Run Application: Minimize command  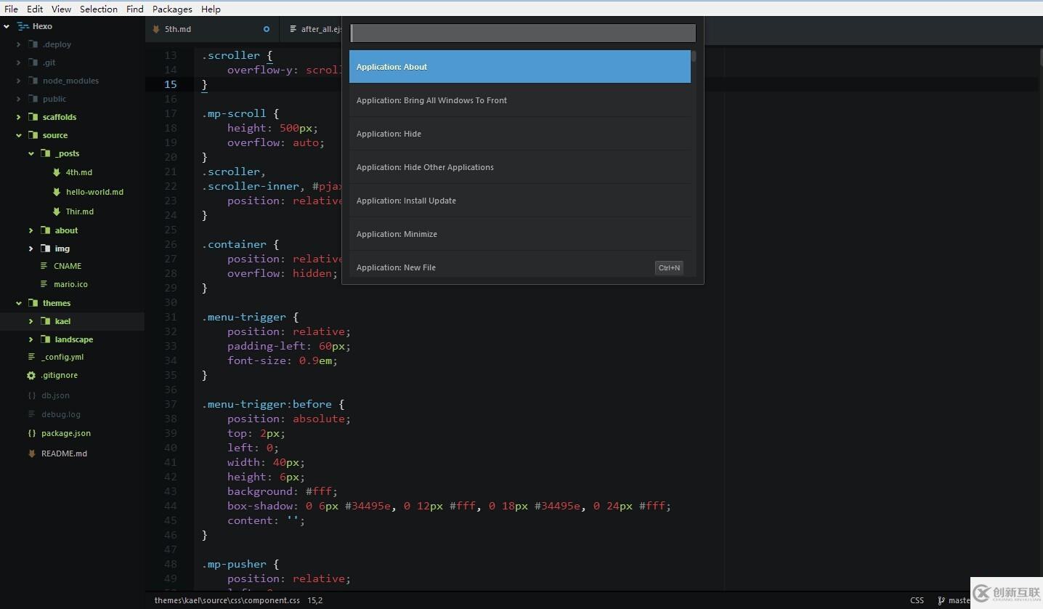coord(520,234)
